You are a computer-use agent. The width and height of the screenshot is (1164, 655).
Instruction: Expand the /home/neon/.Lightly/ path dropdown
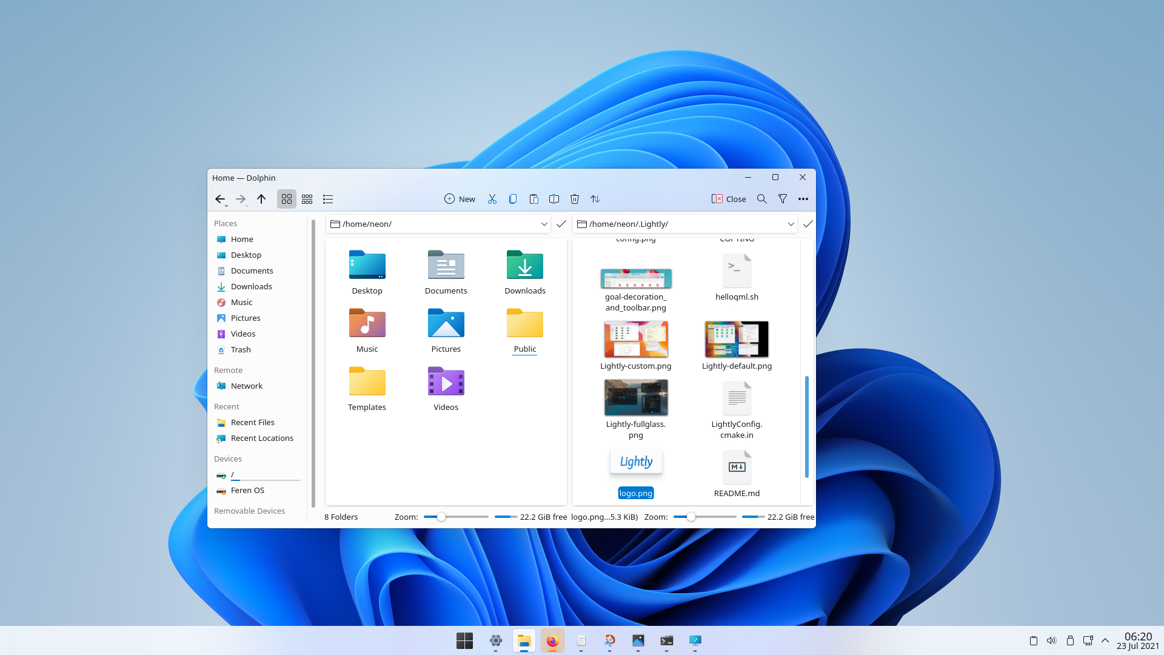point(791,224)
